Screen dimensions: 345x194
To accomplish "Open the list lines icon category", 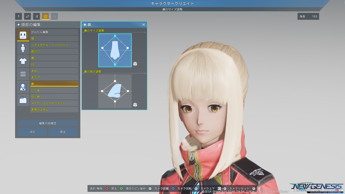I will [x=23, y=74].
